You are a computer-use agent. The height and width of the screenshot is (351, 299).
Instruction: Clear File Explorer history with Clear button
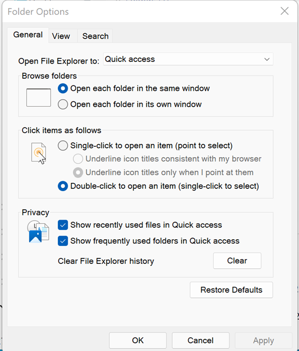pyautogui.click(x=237, y=261)
